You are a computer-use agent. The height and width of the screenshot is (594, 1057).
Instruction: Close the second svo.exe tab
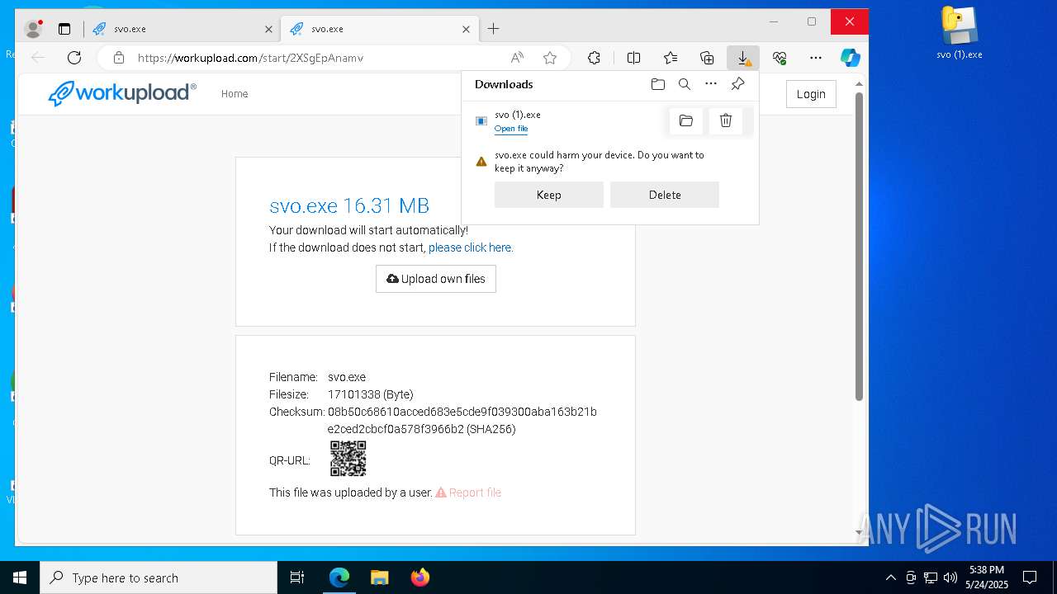click(x=466, y=29)
